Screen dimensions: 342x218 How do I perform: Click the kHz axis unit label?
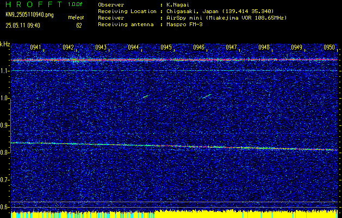(5, 44)
